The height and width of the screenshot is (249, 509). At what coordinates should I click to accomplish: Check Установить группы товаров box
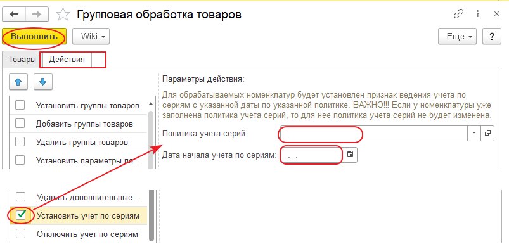tap(20, 105)
